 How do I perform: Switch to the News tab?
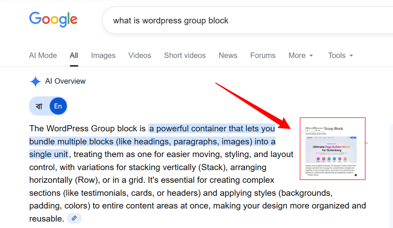pyautogui.click(x=228, y=56)
